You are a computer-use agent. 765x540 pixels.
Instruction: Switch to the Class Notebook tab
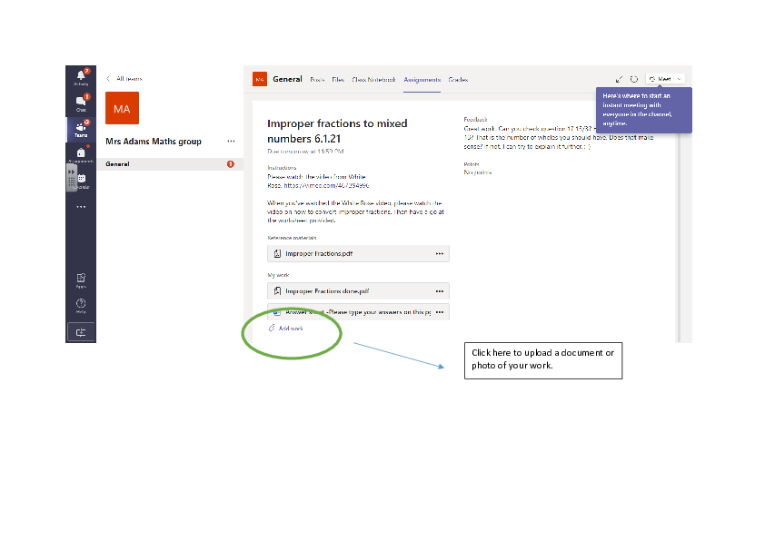373,80
